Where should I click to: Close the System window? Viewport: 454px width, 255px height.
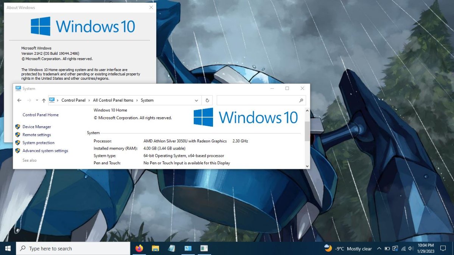pos(302,88)
